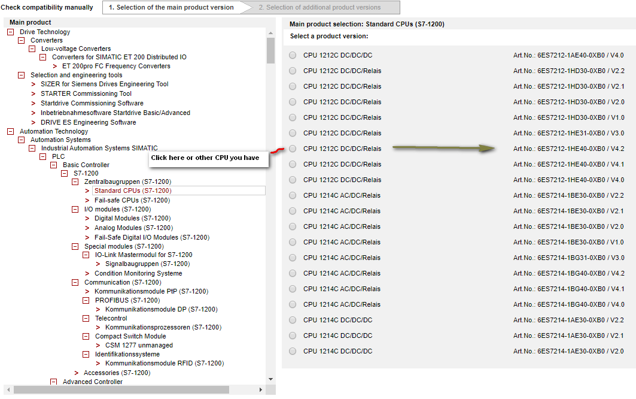Click arrow icon beside Accessories (S7-1200)
This screenshot has width=636, height=399.
[x=76, y=373]
